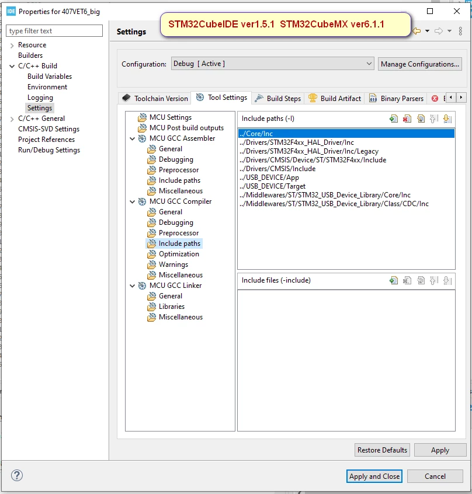Viewport: 472px width, 494px height.
Task: Delete icon in Include files toolbar
Action: tap(407, 280)
